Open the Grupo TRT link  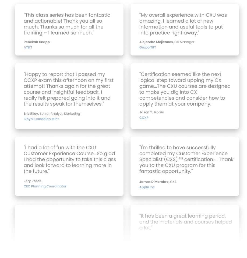tap(148, 47)
